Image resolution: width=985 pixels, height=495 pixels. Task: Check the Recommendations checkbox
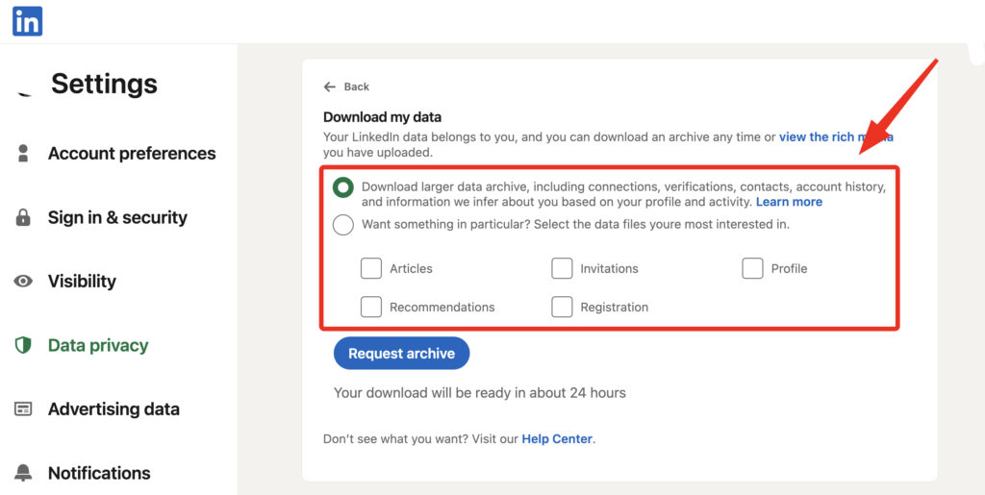(371, 307)
